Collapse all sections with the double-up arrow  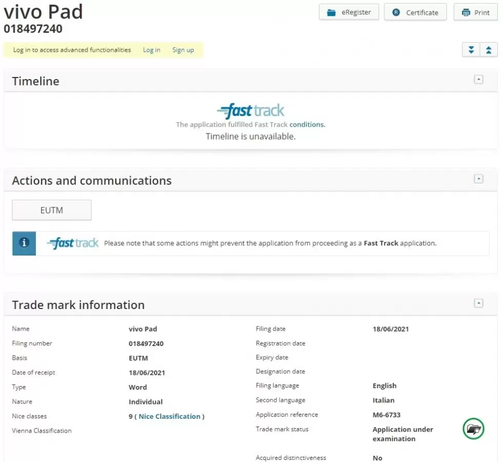488,50
